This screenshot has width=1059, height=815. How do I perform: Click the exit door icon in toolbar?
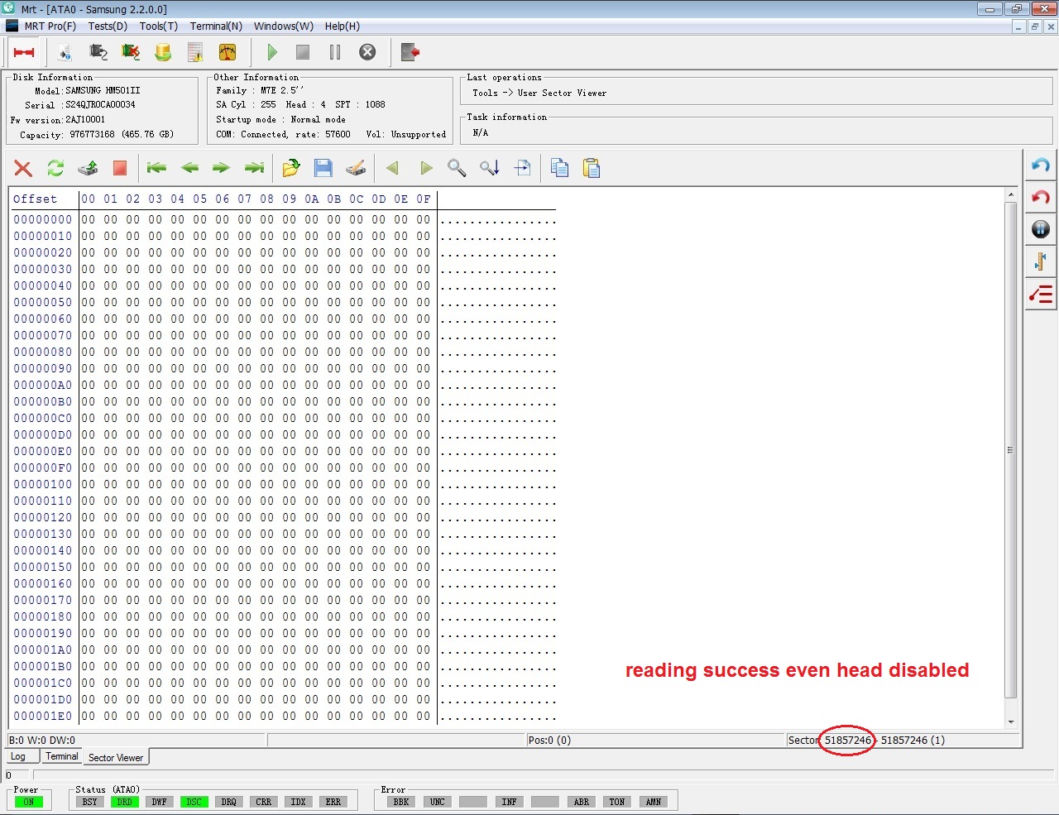410,52
